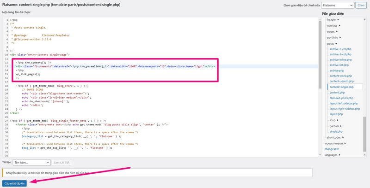Open content-search.php file

[x=341, y=81]
